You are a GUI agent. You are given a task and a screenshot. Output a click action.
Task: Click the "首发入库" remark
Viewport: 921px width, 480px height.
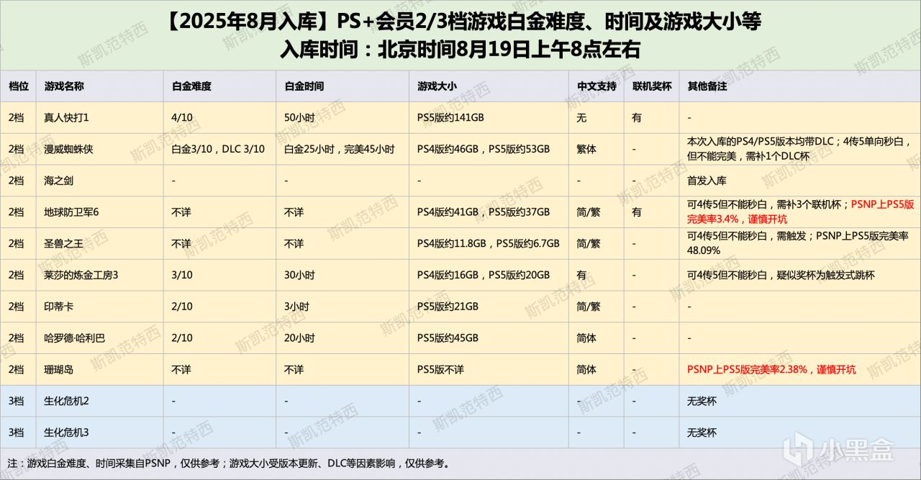[707, 181]
